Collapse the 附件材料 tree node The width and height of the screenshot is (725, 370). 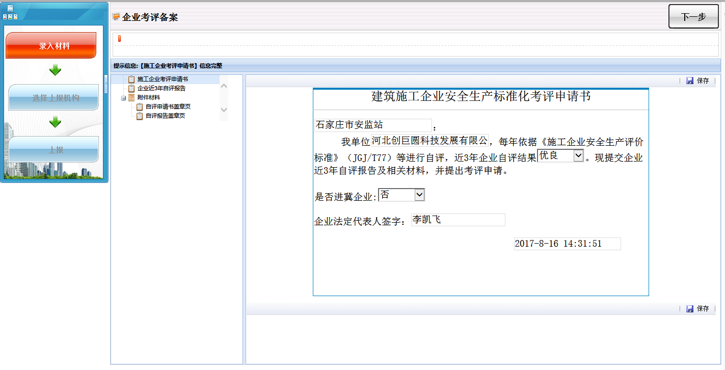124,98
